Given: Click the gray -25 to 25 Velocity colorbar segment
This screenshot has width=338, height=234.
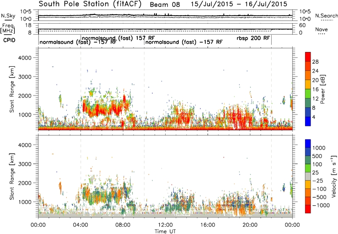Looking at the screenshot, I should 308,176.
